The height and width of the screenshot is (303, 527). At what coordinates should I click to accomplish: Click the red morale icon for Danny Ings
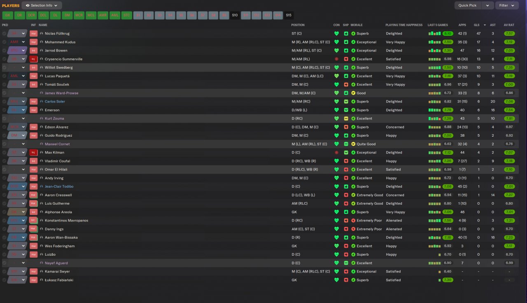click(353, 229)
